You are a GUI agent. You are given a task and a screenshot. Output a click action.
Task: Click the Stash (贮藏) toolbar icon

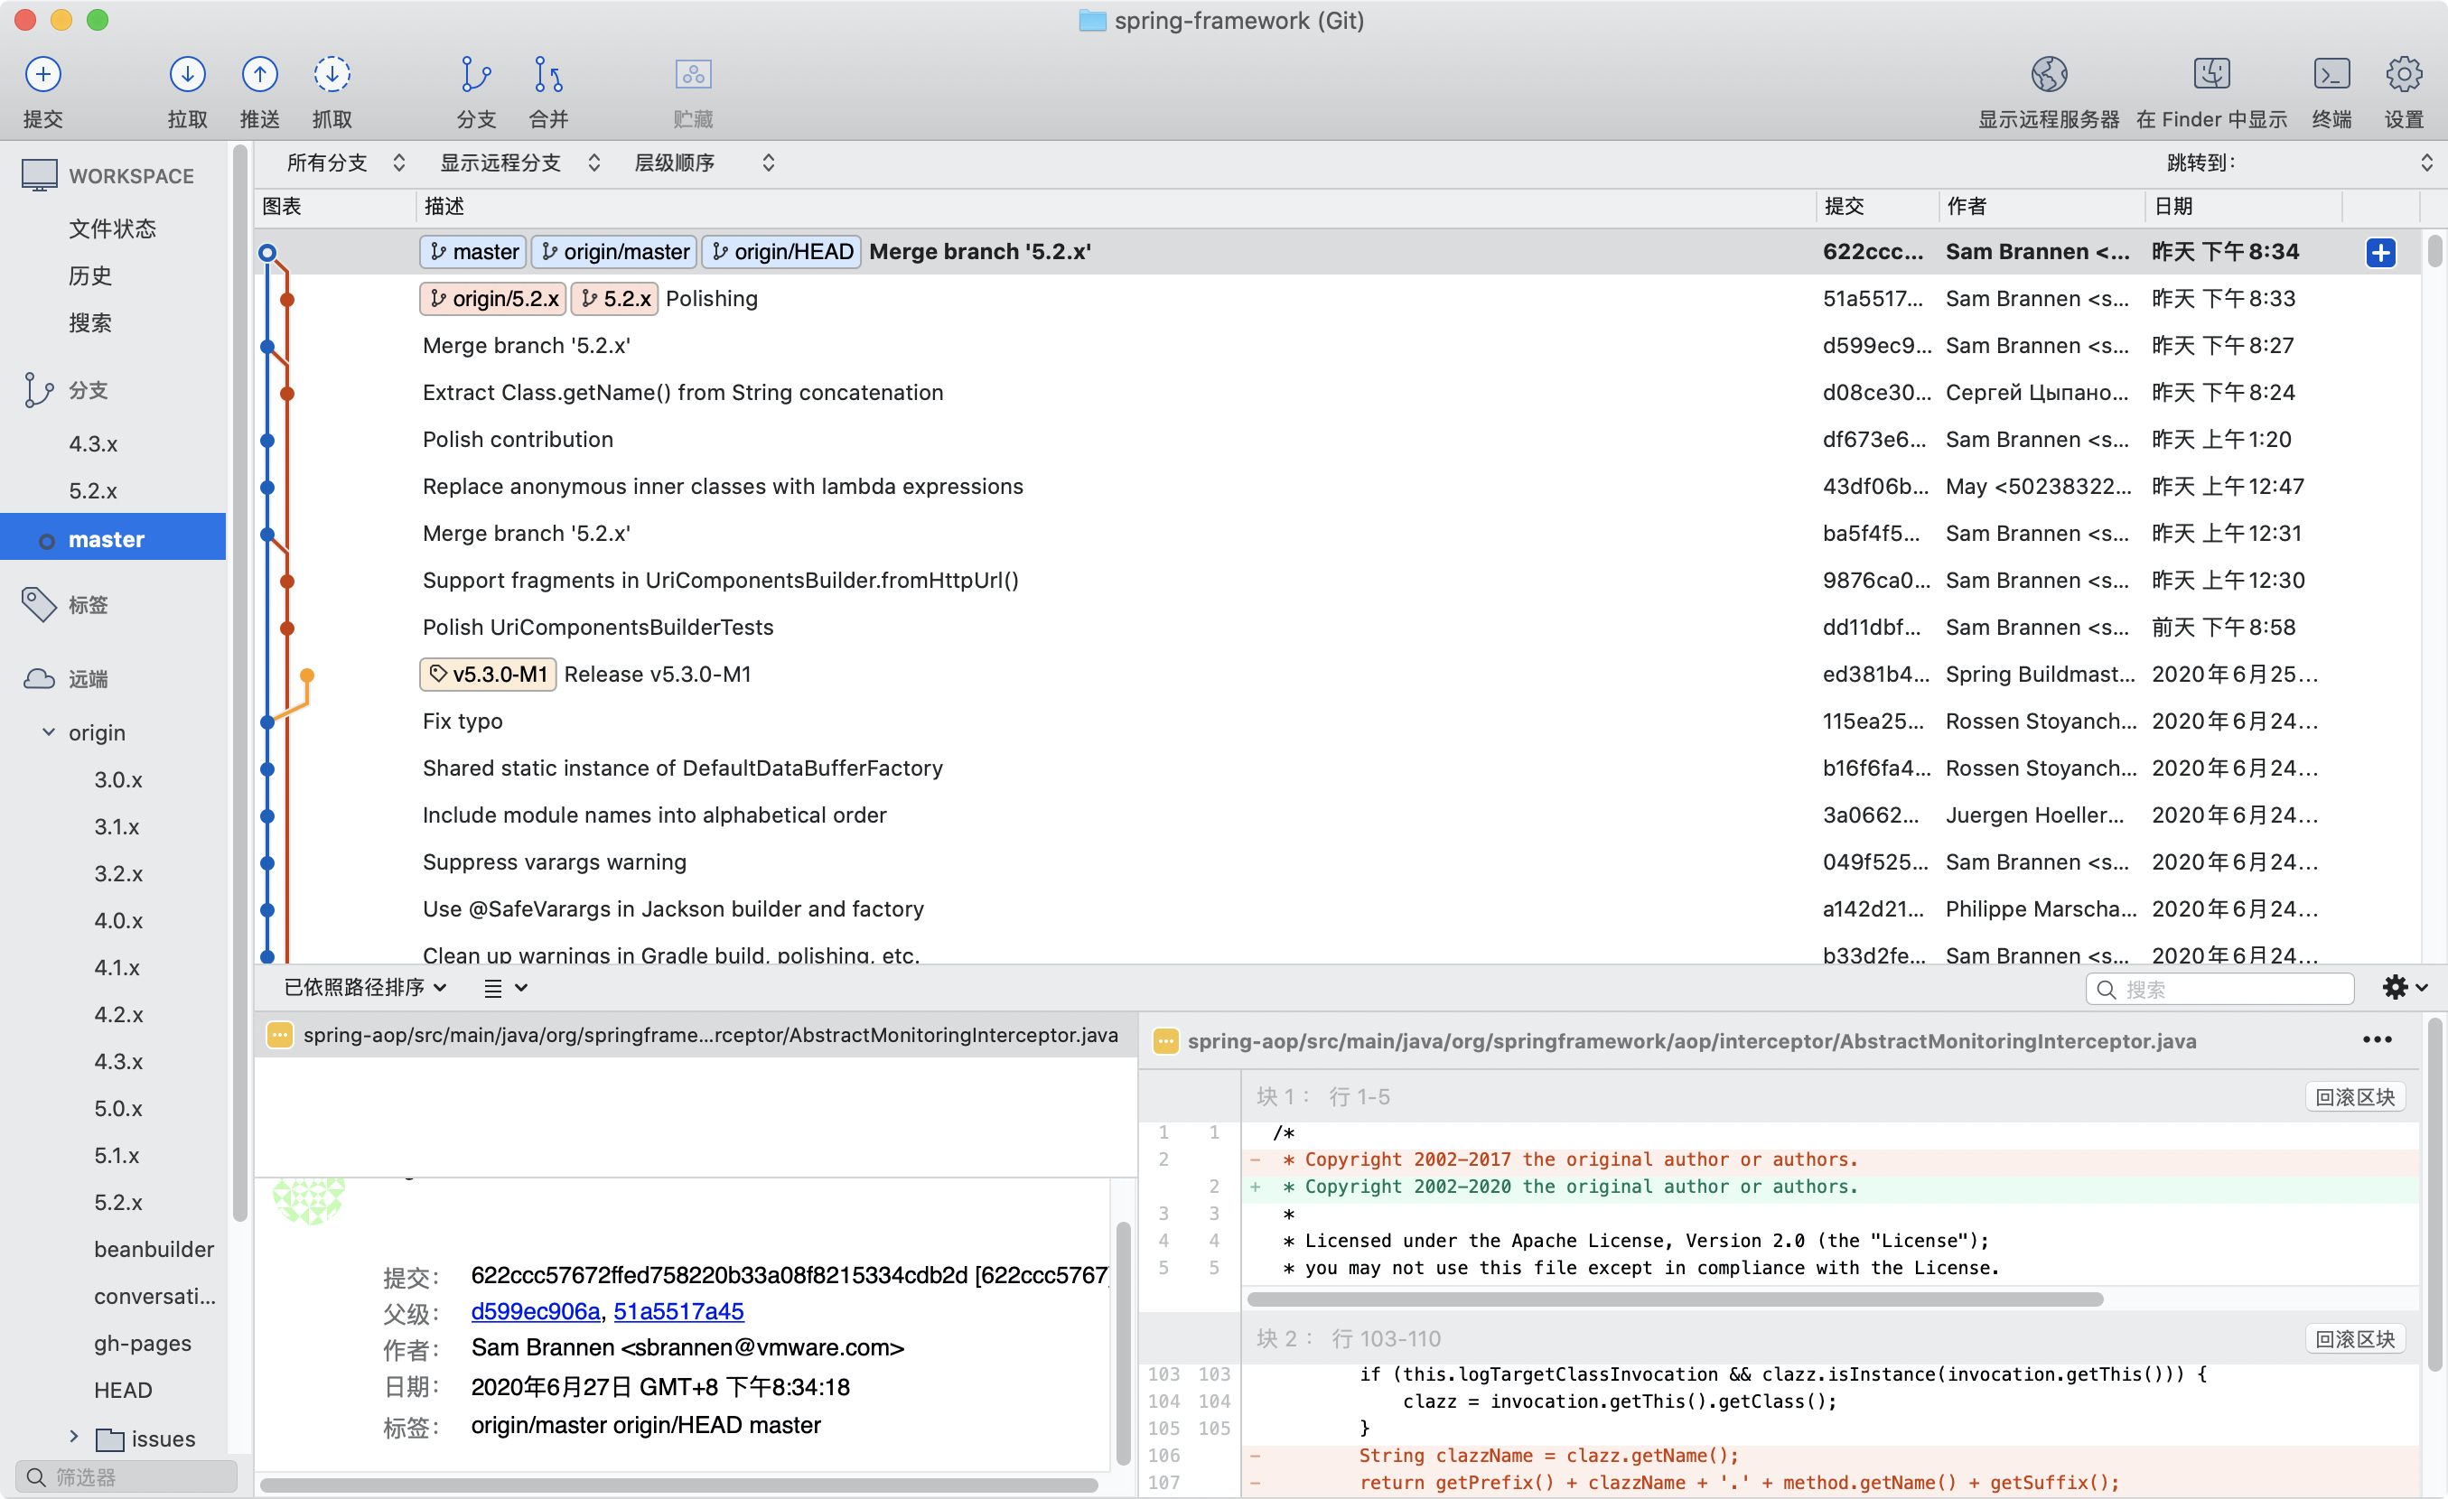click(x=694, y=75)
